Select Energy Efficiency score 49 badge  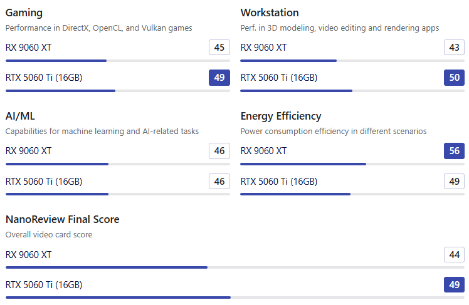tap(454, 182)
